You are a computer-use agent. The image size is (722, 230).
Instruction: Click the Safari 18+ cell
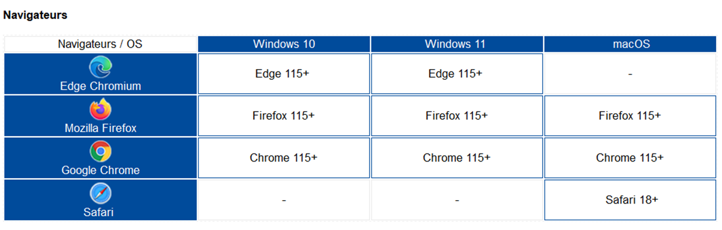[630, 200]
